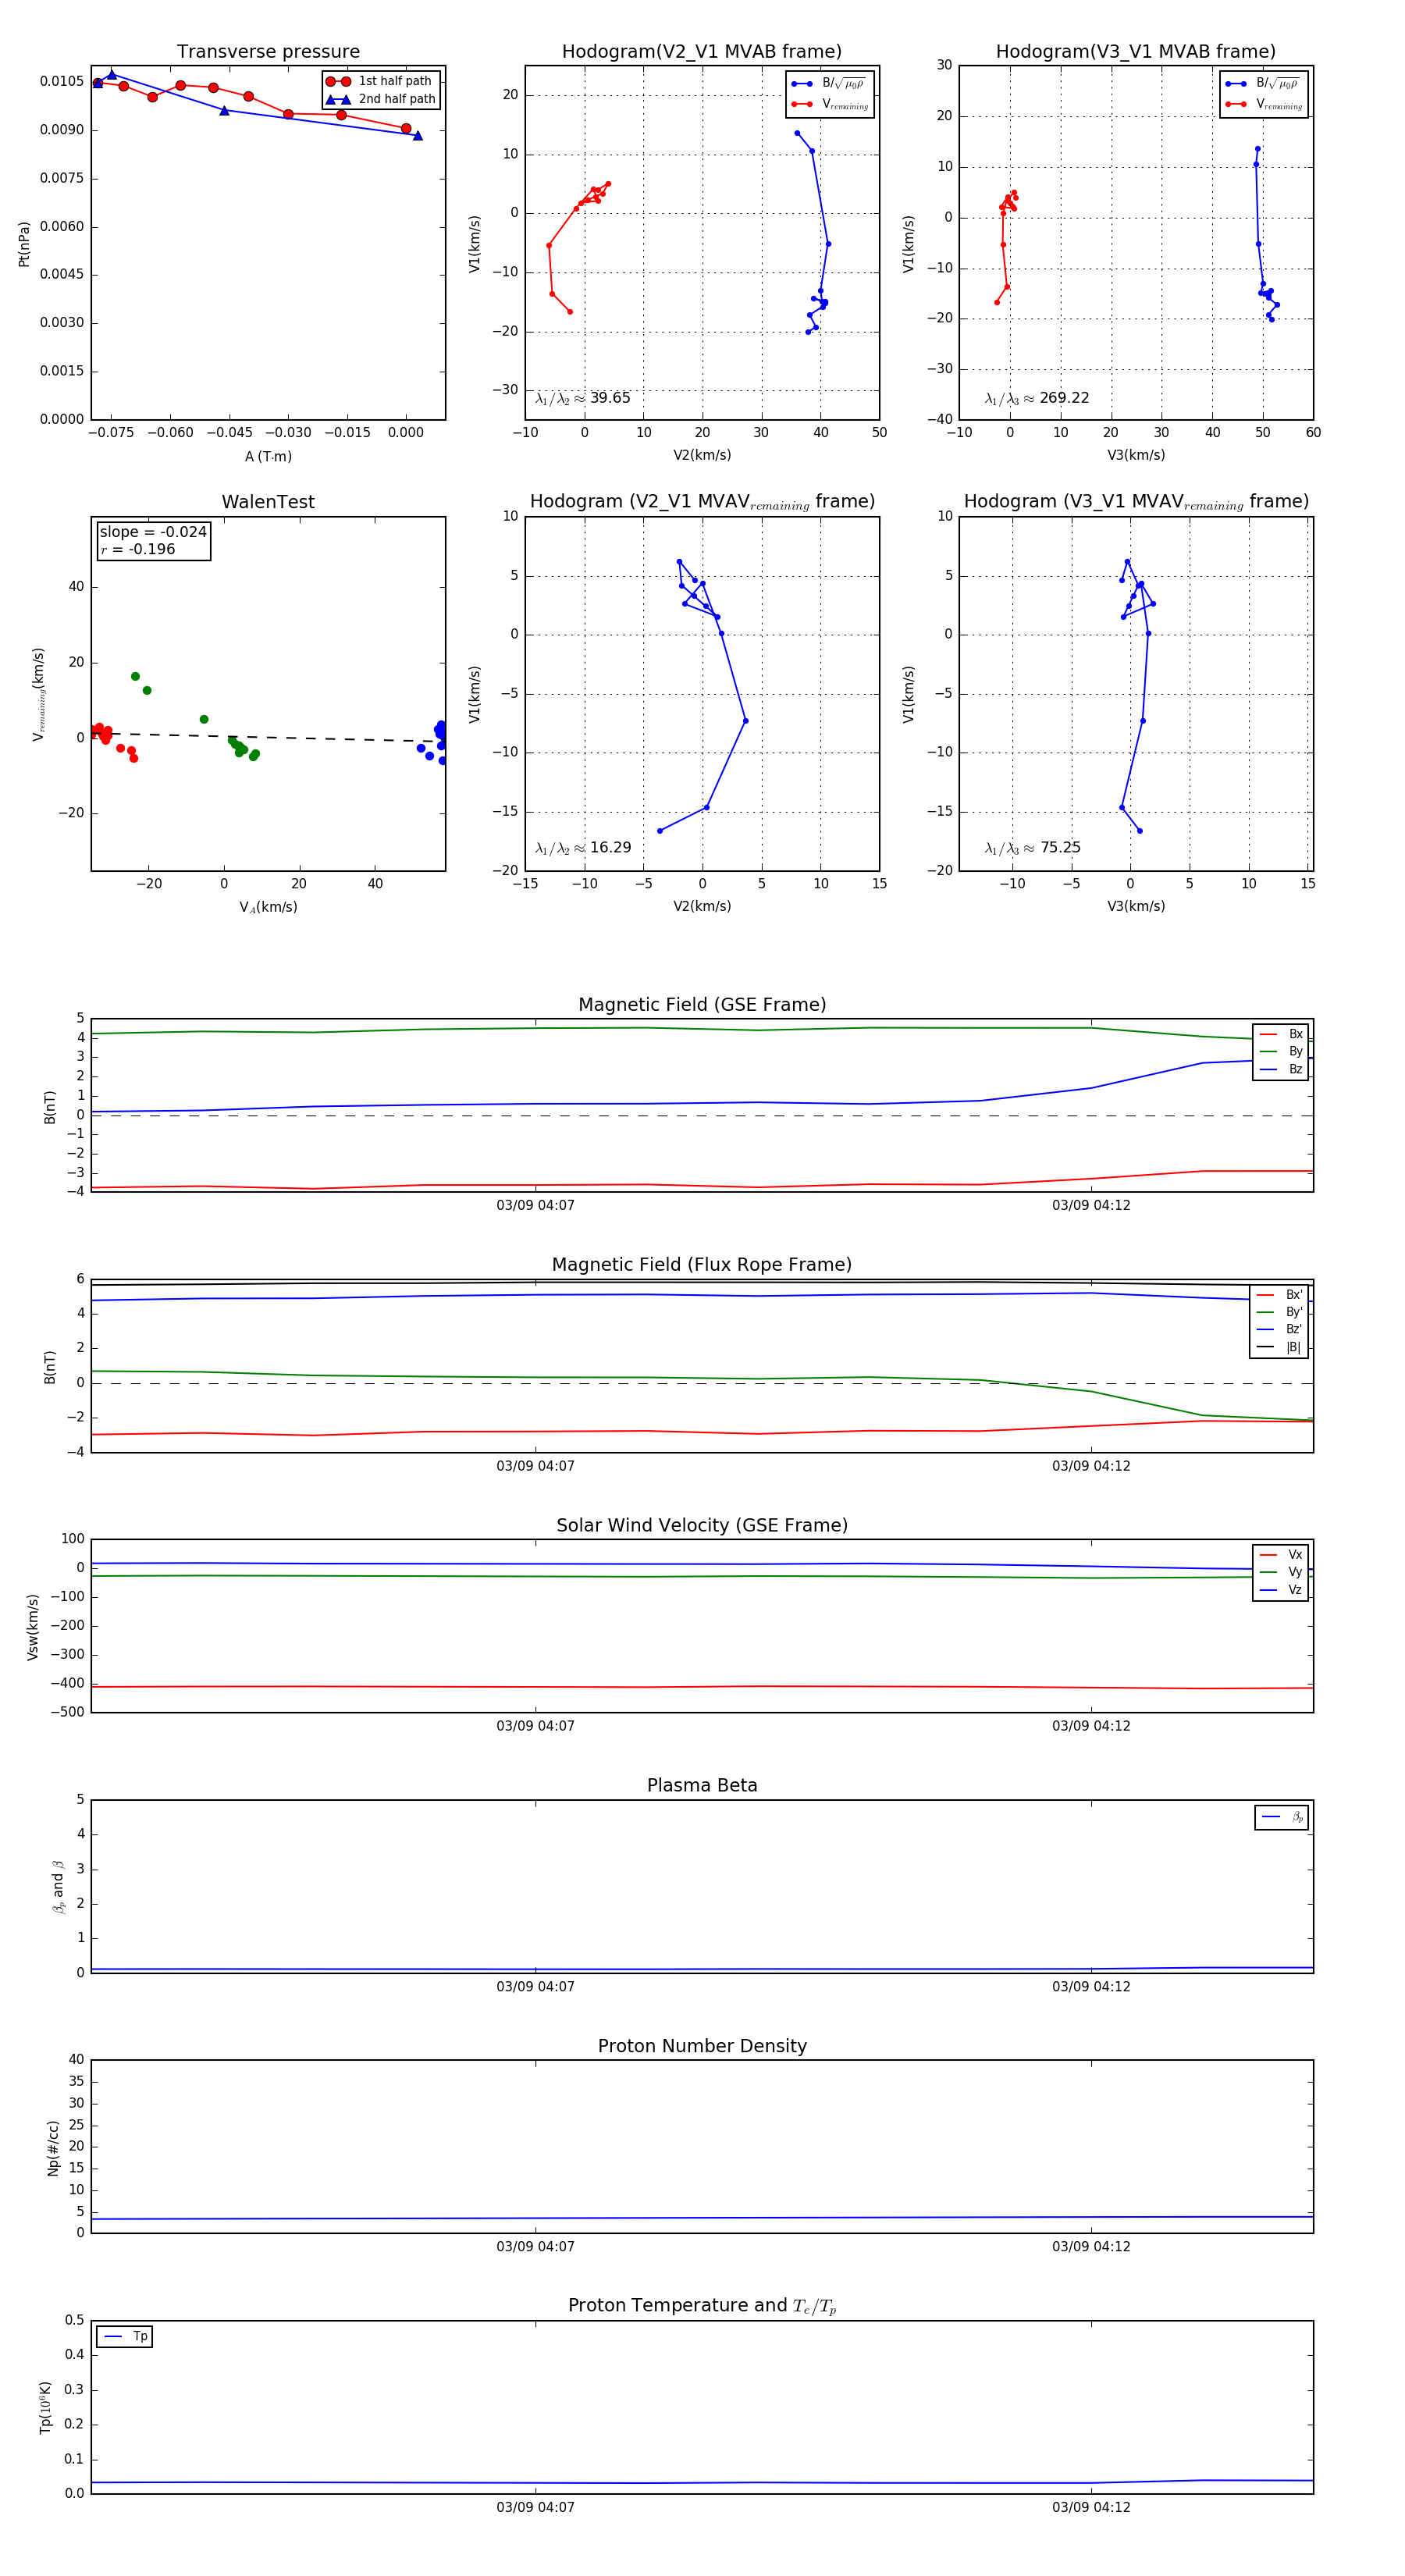Select "1st half path" legend entry
Image resolution: width=1405 pixels, height=2576 pixels.
(x=380, y=81)
